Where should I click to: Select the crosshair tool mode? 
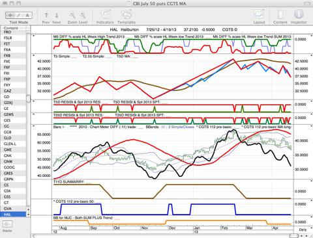point(10,15)
